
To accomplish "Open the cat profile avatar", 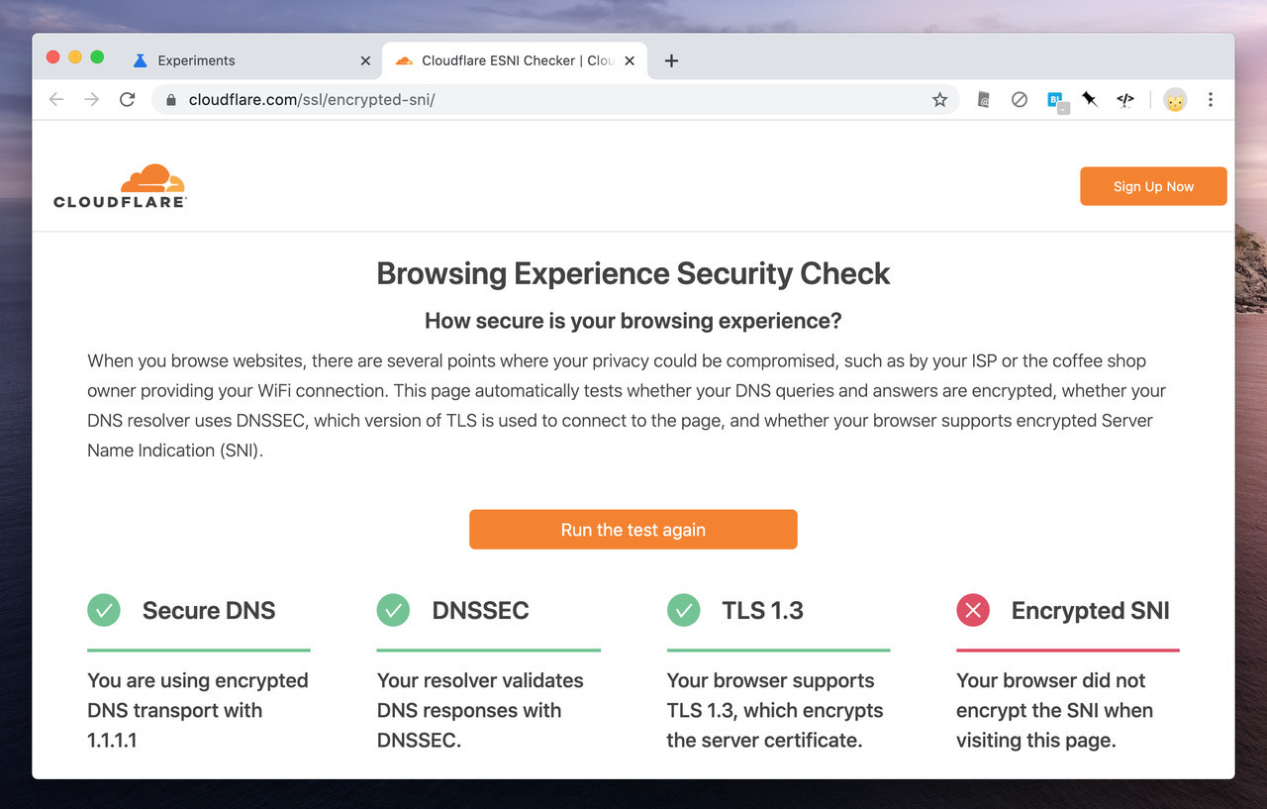I will (1175, 100).
